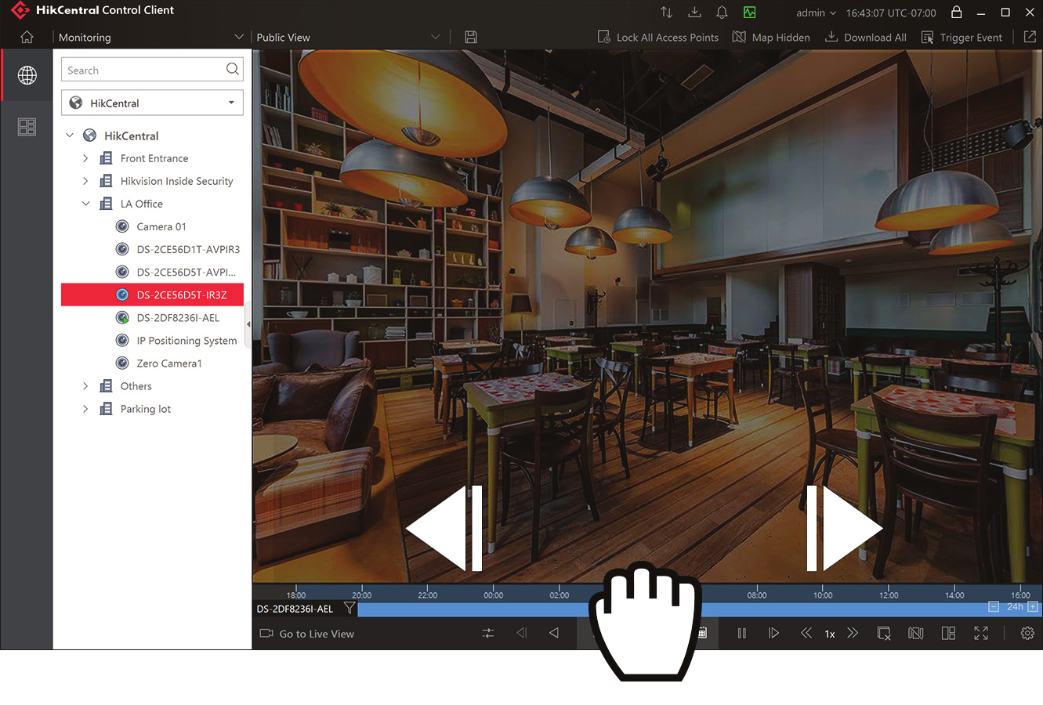
Task: Expand the Others area
Action: click(x=85, y=386)
